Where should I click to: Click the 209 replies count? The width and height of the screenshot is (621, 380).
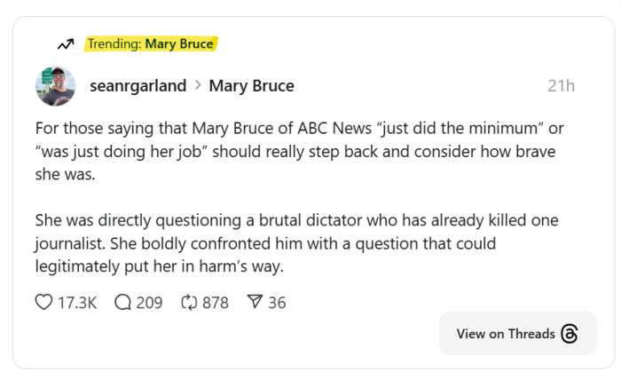tap(149, 303)
